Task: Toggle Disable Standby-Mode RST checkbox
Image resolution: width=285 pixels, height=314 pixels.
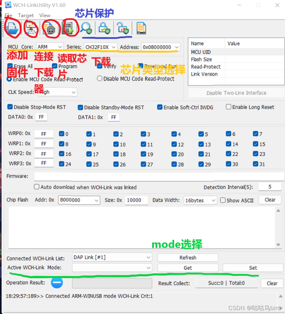Action: (80, 107)
